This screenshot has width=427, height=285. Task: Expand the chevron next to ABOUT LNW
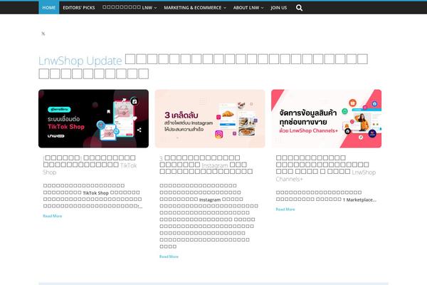262,8
